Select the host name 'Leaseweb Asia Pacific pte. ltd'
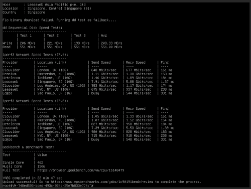The height and width of the screenshot is (189, 251). [x=57, y=5]
